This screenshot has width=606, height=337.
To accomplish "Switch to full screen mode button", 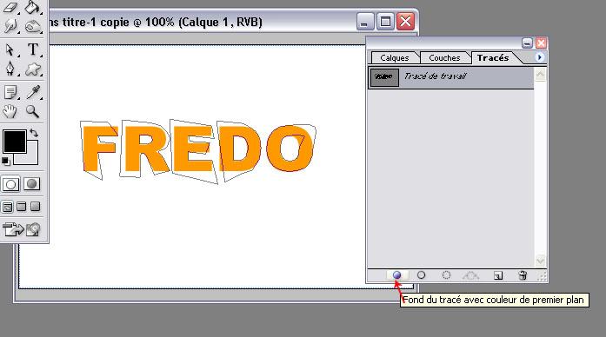I will [36, 207].
